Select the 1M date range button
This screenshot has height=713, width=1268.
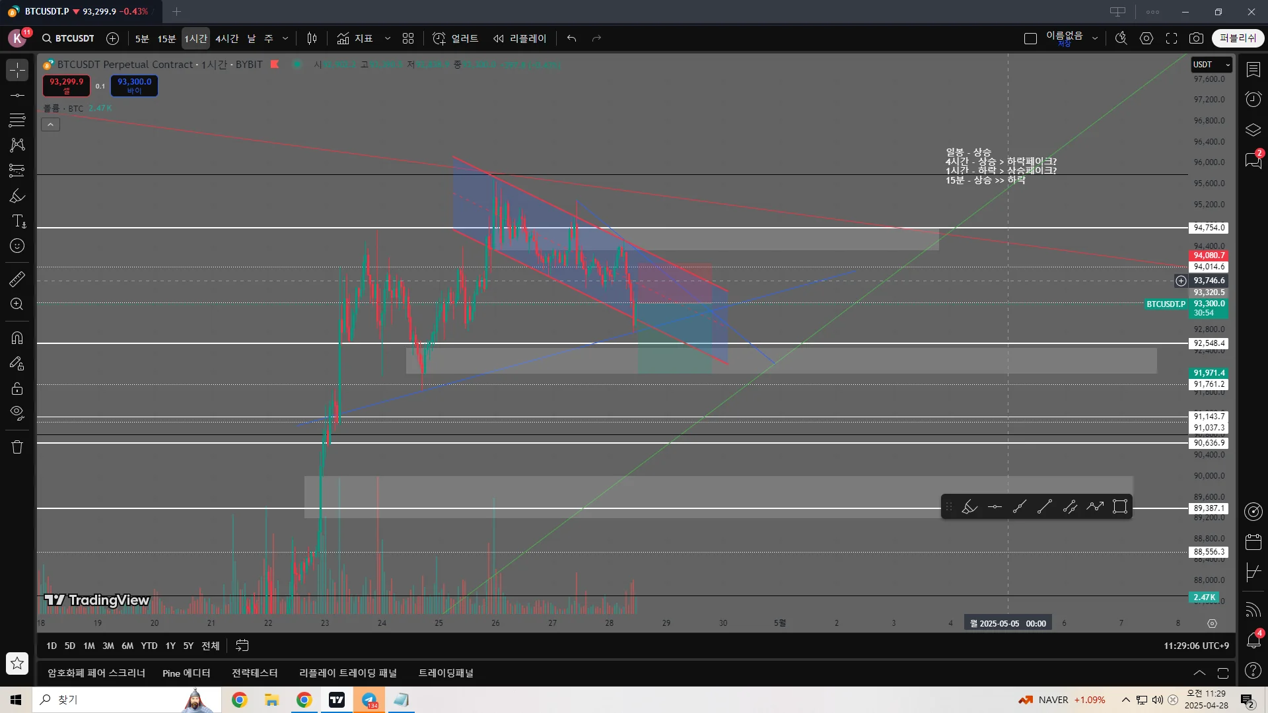89,646
